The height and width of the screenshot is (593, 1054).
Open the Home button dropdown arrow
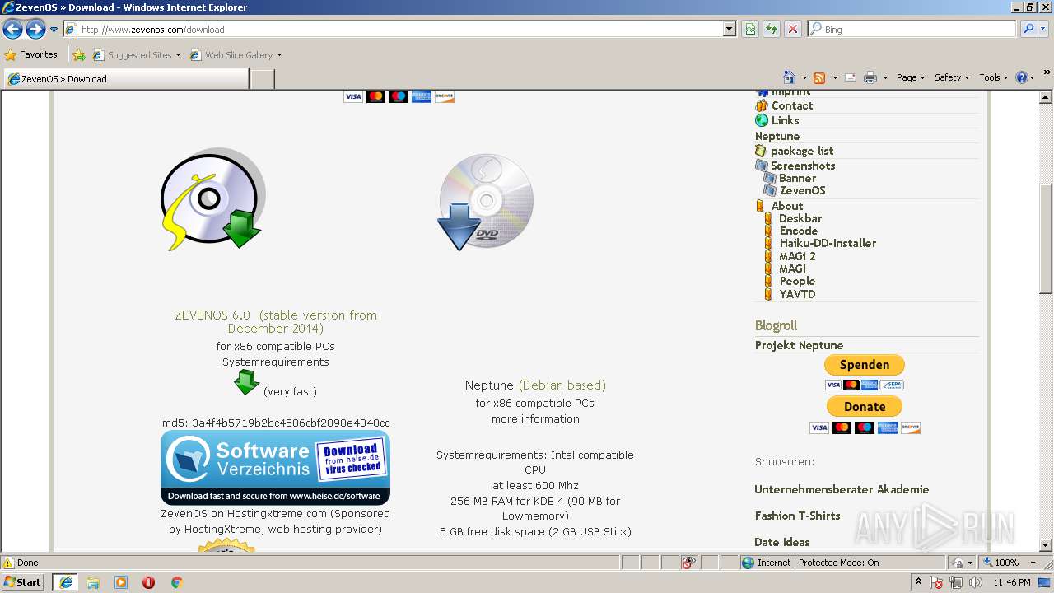pyautogui.click(x=804, y=77)
